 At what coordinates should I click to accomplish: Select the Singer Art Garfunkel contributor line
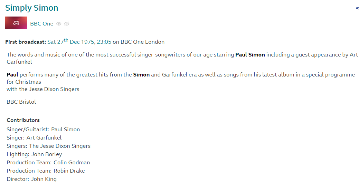(34, 138)
